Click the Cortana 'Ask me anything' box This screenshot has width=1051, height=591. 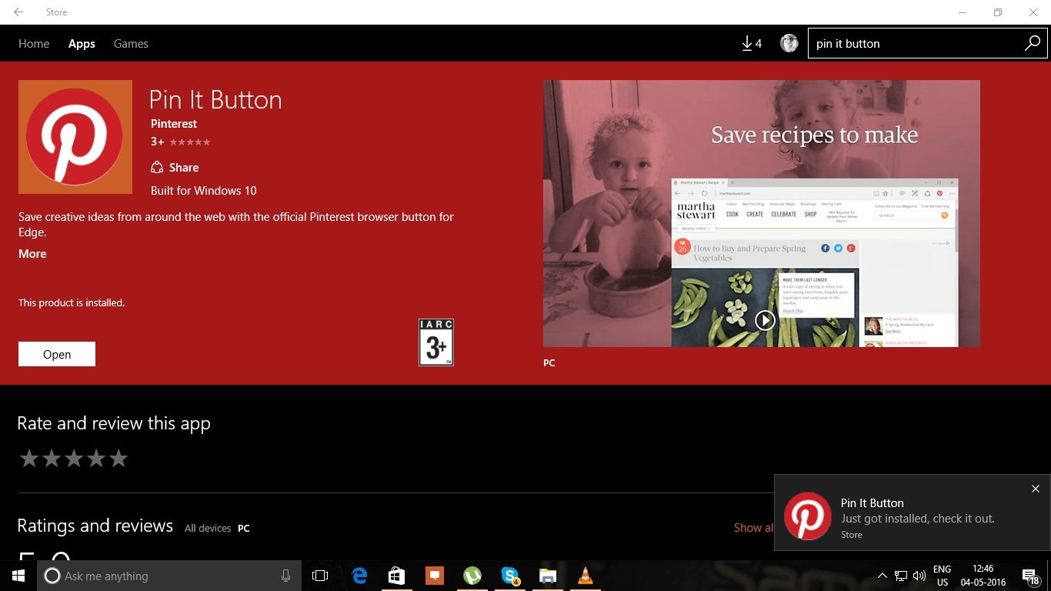(170, 576)
